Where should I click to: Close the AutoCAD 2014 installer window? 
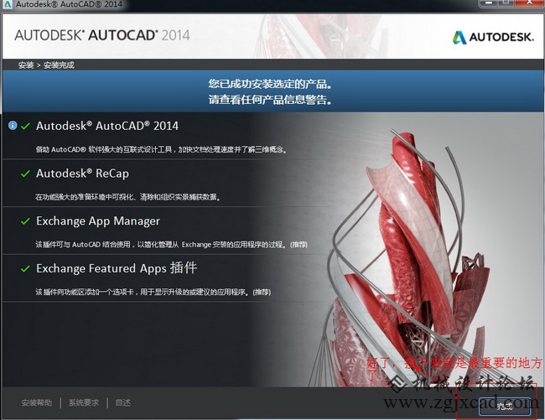529,3
